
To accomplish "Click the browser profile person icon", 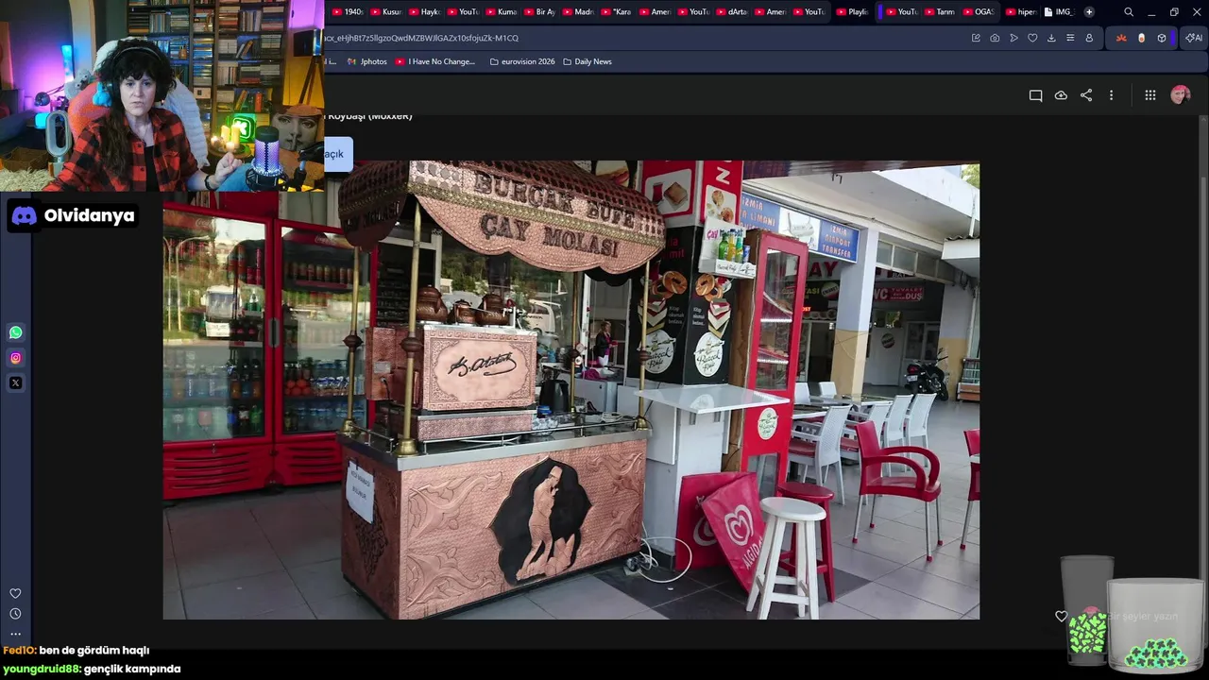I will coord(1089,38).
